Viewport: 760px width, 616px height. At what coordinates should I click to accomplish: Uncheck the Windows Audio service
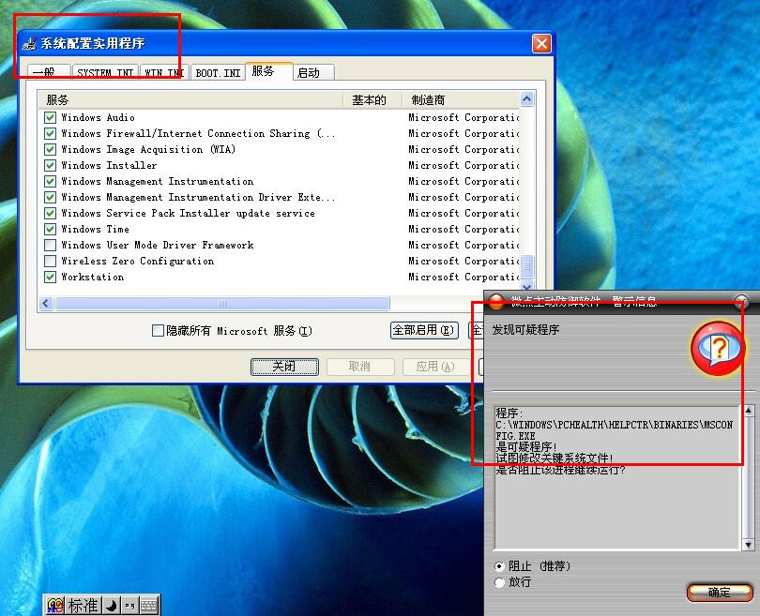coord(51,118)
